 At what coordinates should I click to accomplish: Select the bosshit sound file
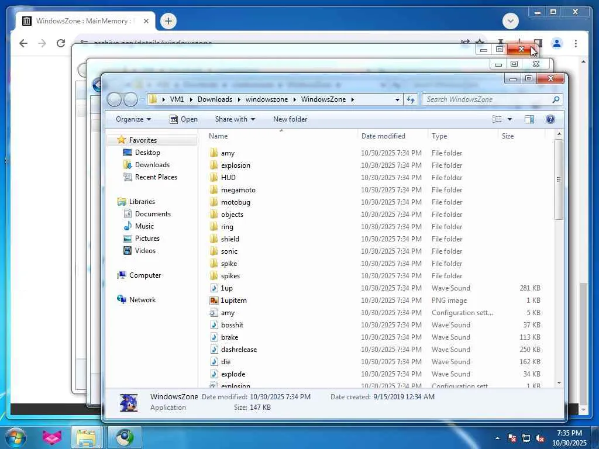pyautogui.click(x=232, y=325)
